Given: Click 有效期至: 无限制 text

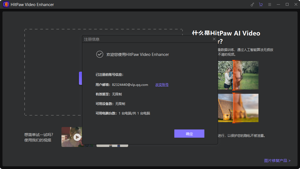Looking at the screenshot, I should pyautogui.click(x=109, y=94).
